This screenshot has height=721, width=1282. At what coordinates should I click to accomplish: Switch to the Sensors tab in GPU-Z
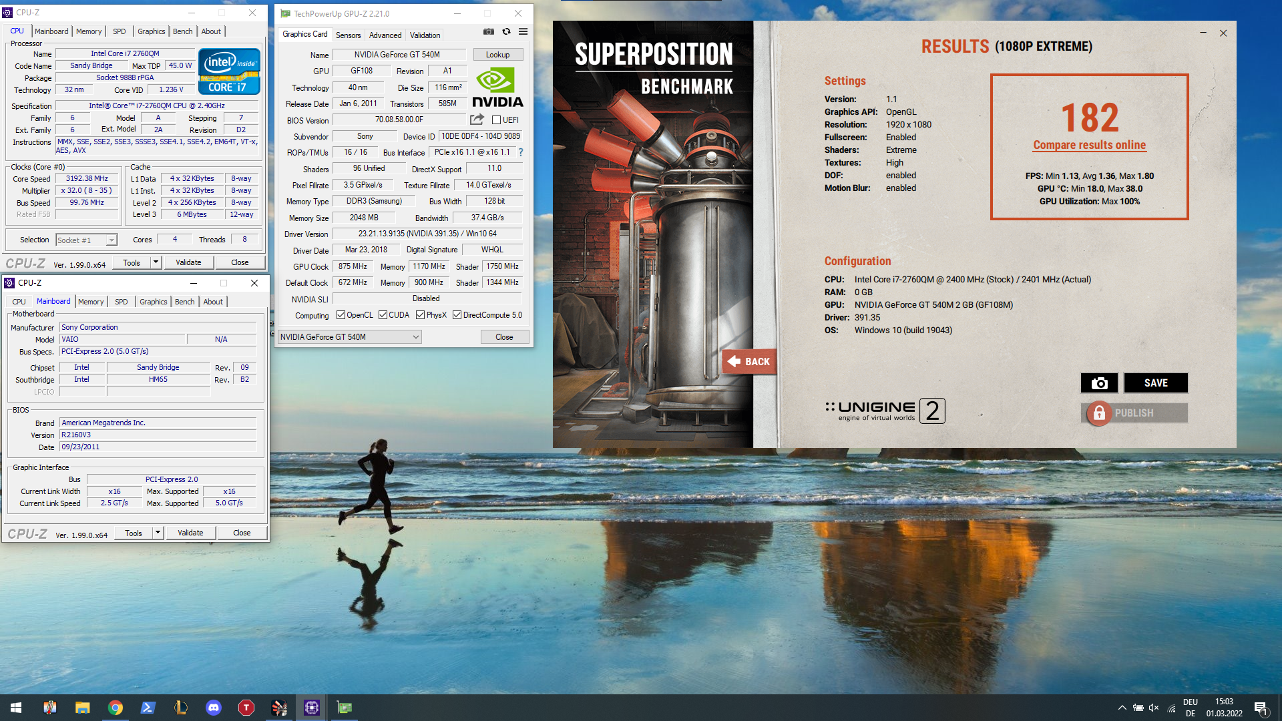click(348, 35)
